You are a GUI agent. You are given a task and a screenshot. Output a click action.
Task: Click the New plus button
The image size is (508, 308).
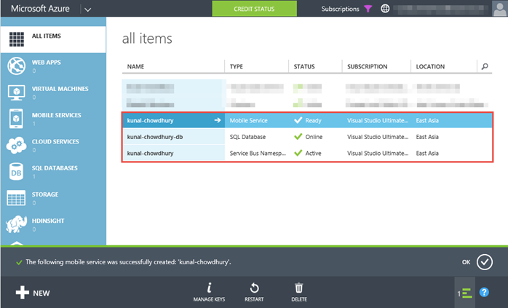coord(33,293)
